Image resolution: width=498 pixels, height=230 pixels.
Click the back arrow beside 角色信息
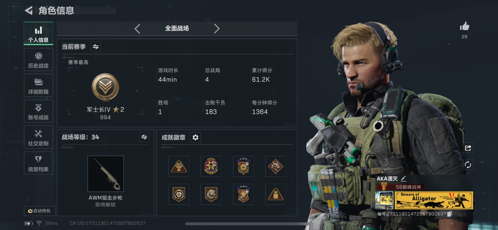[x=29, y=11]
